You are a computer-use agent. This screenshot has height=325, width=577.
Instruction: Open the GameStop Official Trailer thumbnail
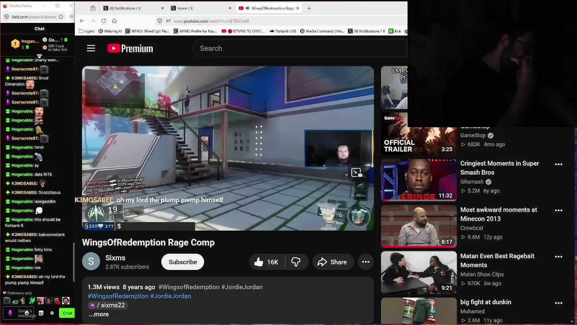419,134
